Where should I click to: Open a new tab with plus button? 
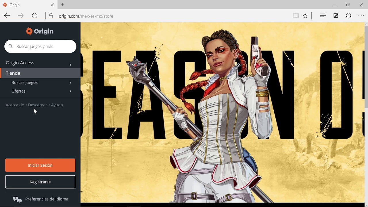pyautogui.click(x=62, y=5)
